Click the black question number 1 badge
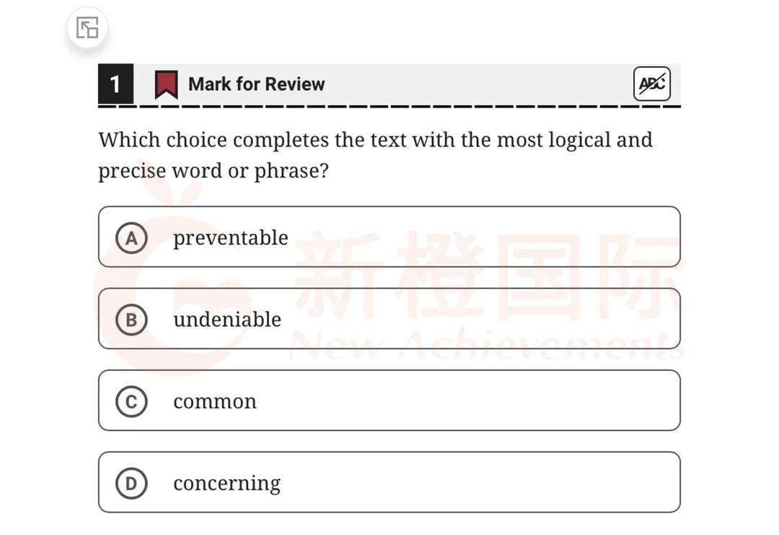 coord(115,84)
